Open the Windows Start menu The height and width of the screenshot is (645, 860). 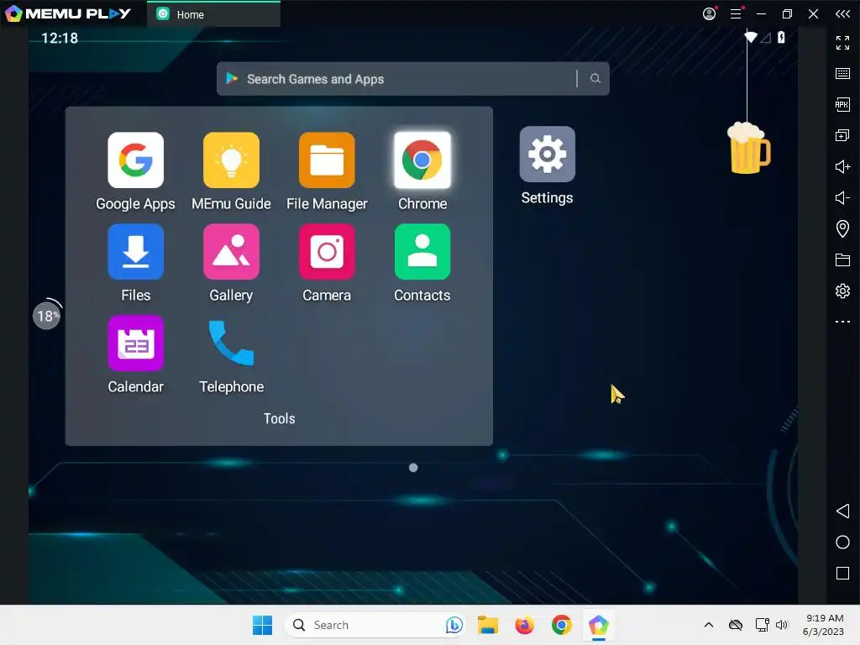[x=262, y=625]
